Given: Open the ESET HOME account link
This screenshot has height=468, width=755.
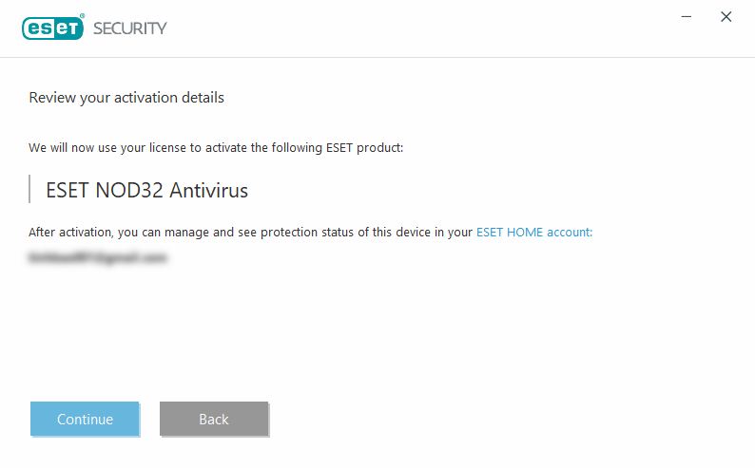Looking at the screenshot, I should pyautogui.click(x=534, y=232).
